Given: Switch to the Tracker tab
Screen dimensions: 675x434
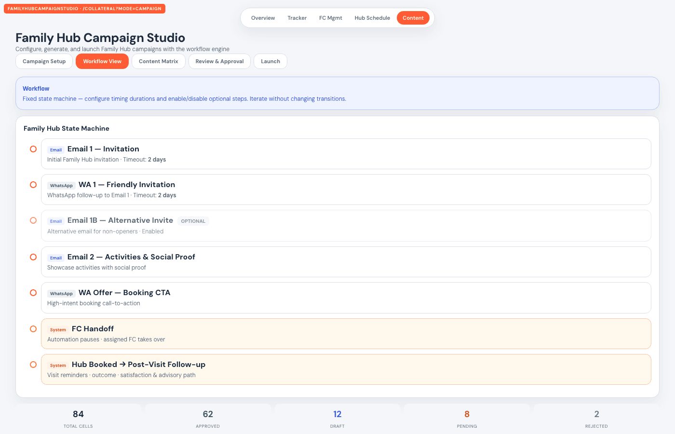Looking at the screenshot, I should (297, 18).
